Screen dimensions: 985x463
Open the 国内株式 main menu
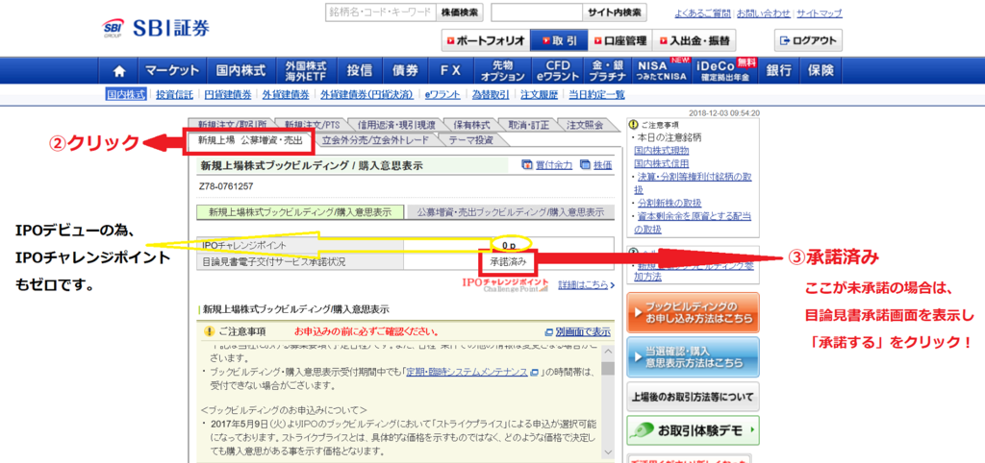click(240, 71)
